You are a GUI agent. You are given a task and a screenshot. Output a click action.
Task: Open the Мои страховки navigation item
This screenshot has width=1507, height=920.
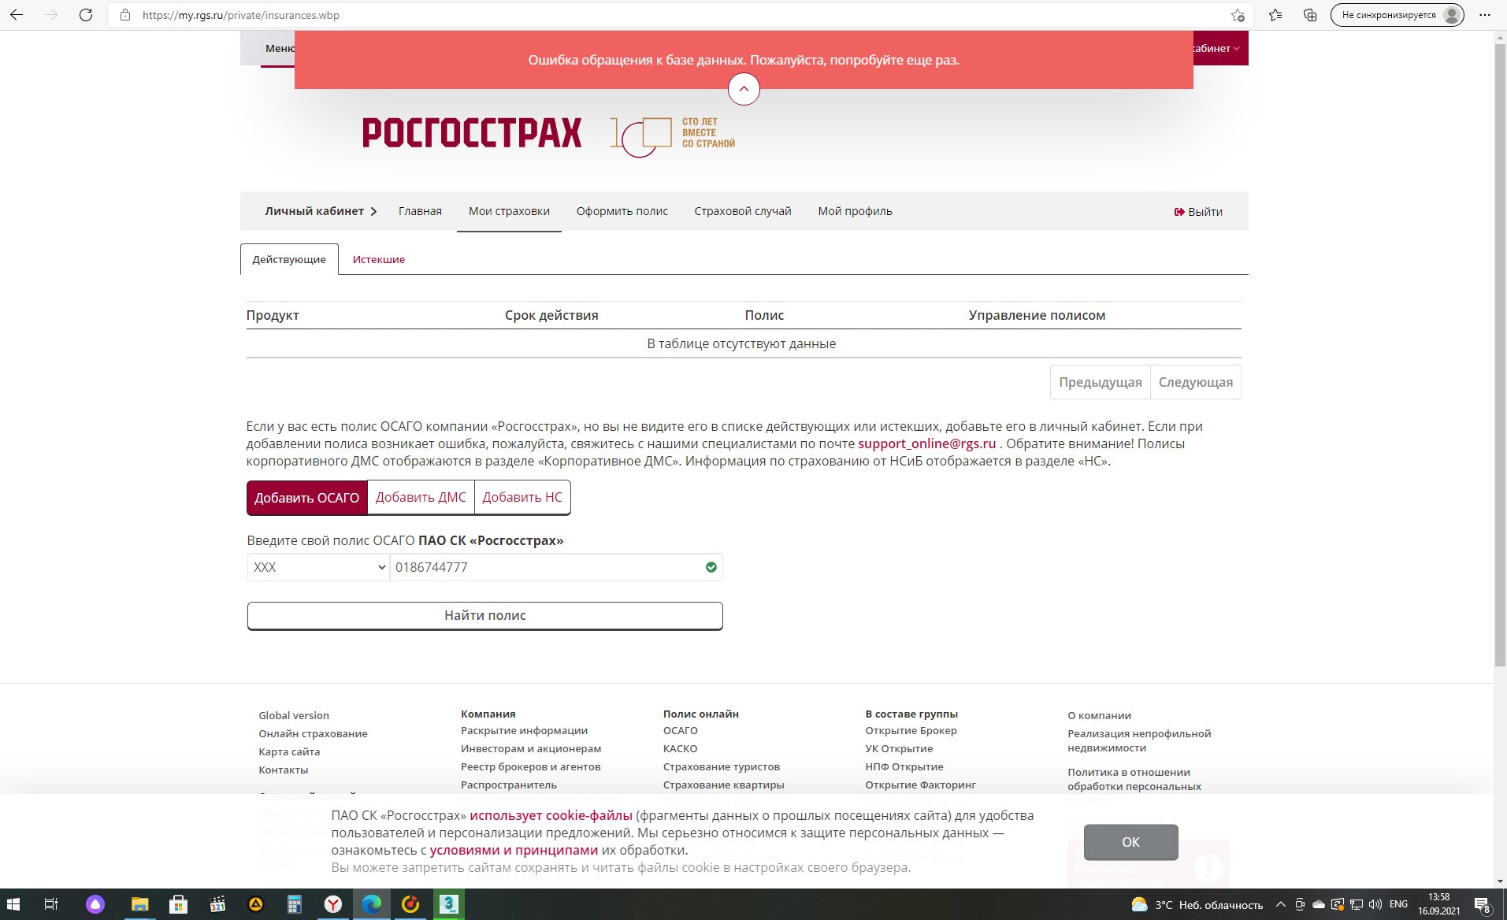[509, 211]
